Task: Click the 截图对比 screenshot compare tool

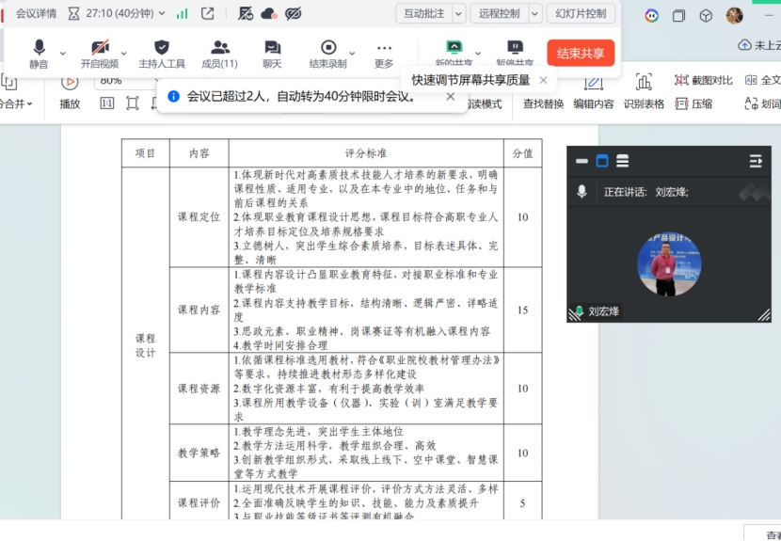Action: coord(703,80)
